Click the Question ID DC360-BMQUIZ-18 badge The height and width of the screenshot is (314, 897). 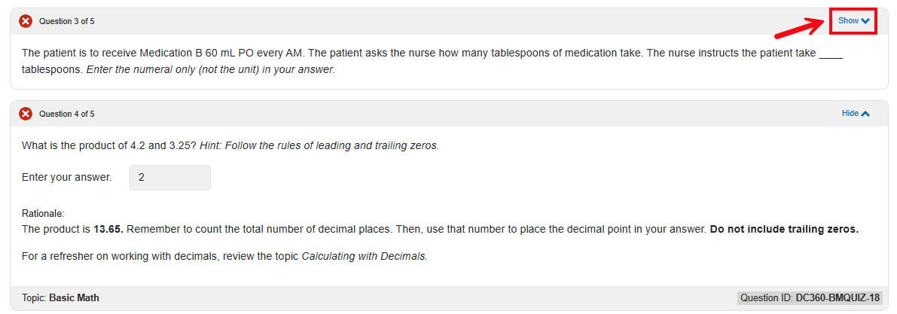810,297
